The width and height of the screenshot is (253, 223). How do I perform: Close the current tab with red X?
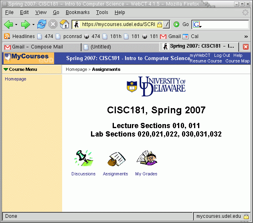(x=246, y=47)
